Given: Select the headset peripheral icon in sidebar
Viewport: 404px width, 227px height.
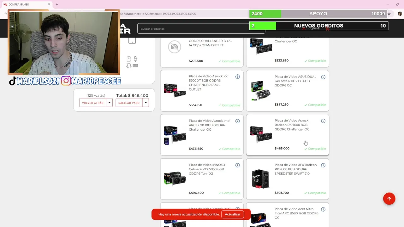Looking at the screenshot, I should click(x=129, y=66).
